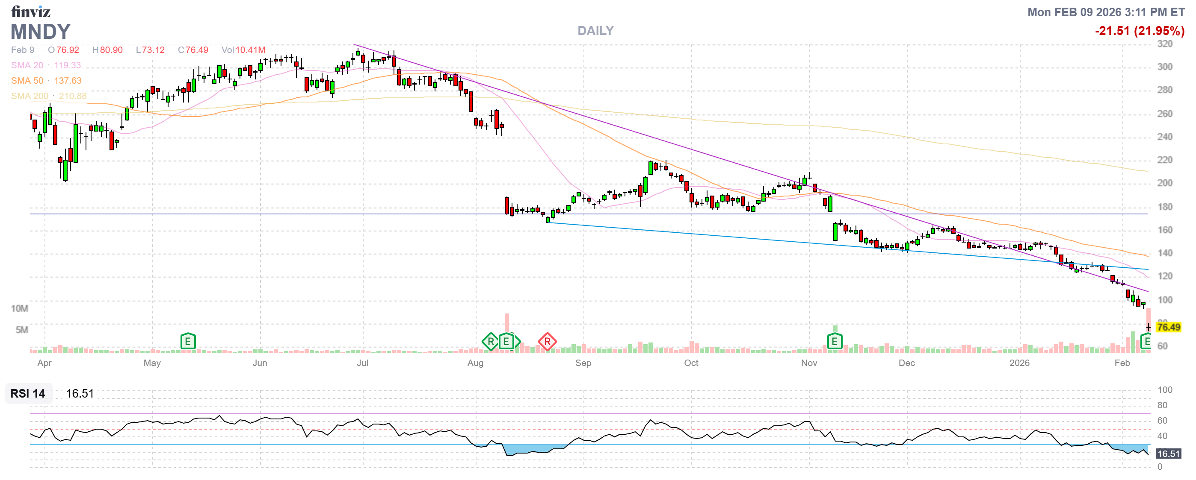Image resolution: width=1196 pixels, height=480 pixels.
Task: Click the yellow 76.49 price tag
Action: click(x=1168, y=327)
